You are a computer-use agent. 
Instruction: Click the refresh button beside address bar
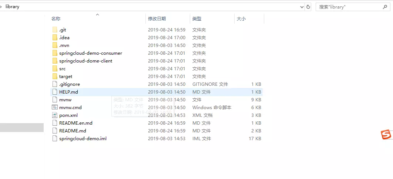pos(308,7)
